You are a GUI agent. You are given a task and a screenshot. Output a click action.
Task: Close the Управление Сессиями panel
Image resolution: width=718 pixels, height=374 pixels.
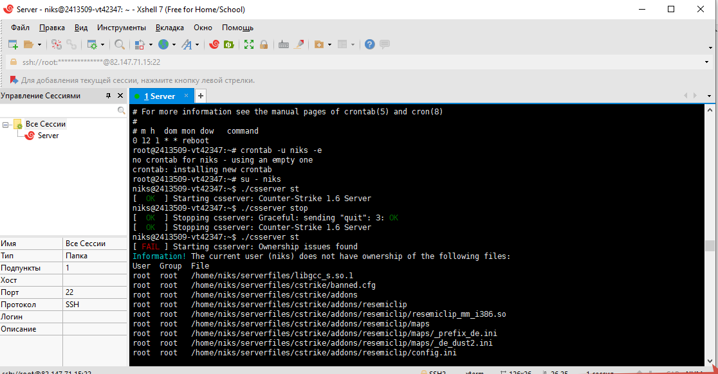tap(120, 96)
